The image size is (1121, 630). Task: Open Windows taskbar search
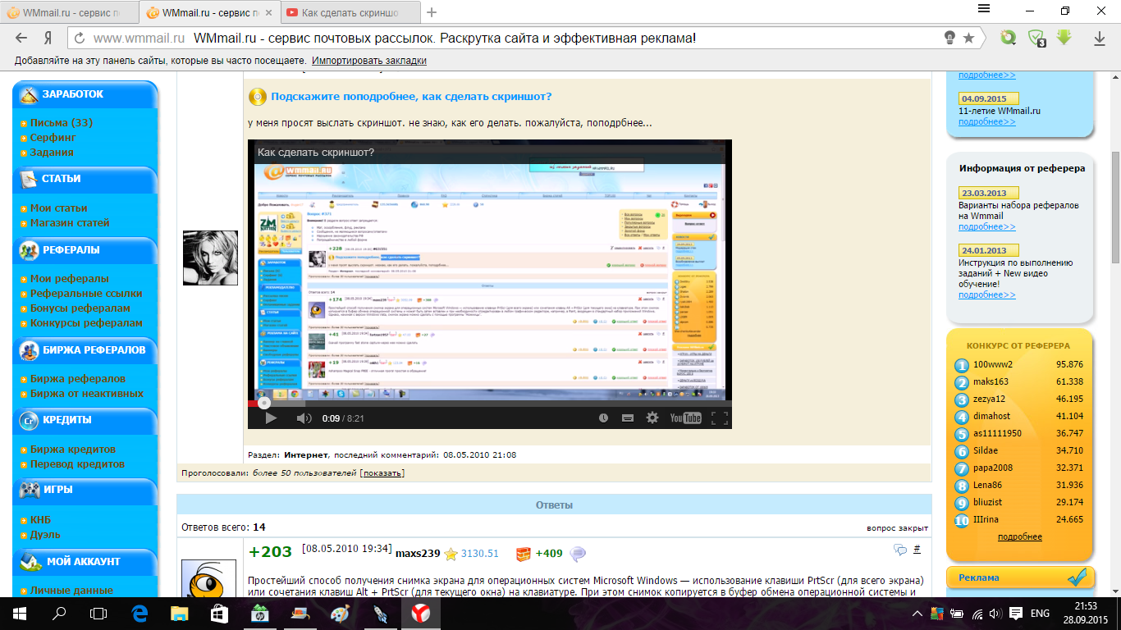point(59,613)
